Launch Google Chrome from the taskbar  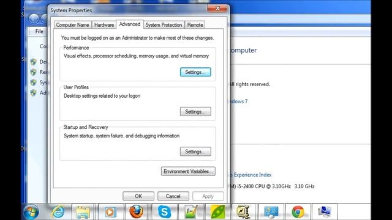(x=298, y=212)
